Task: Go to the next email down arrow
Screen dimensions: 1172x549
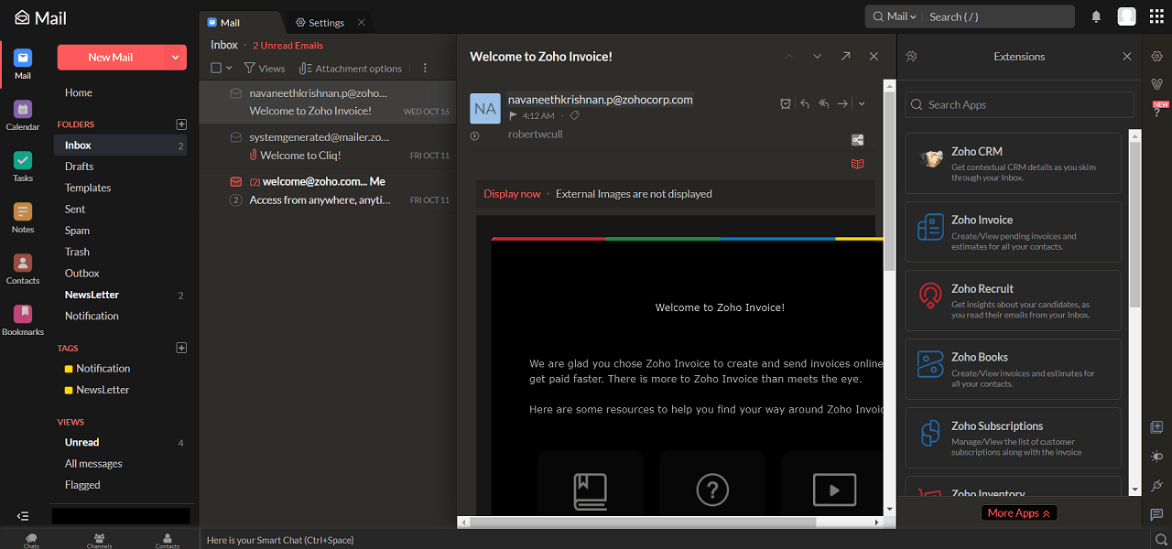Action: click(818, 57)
